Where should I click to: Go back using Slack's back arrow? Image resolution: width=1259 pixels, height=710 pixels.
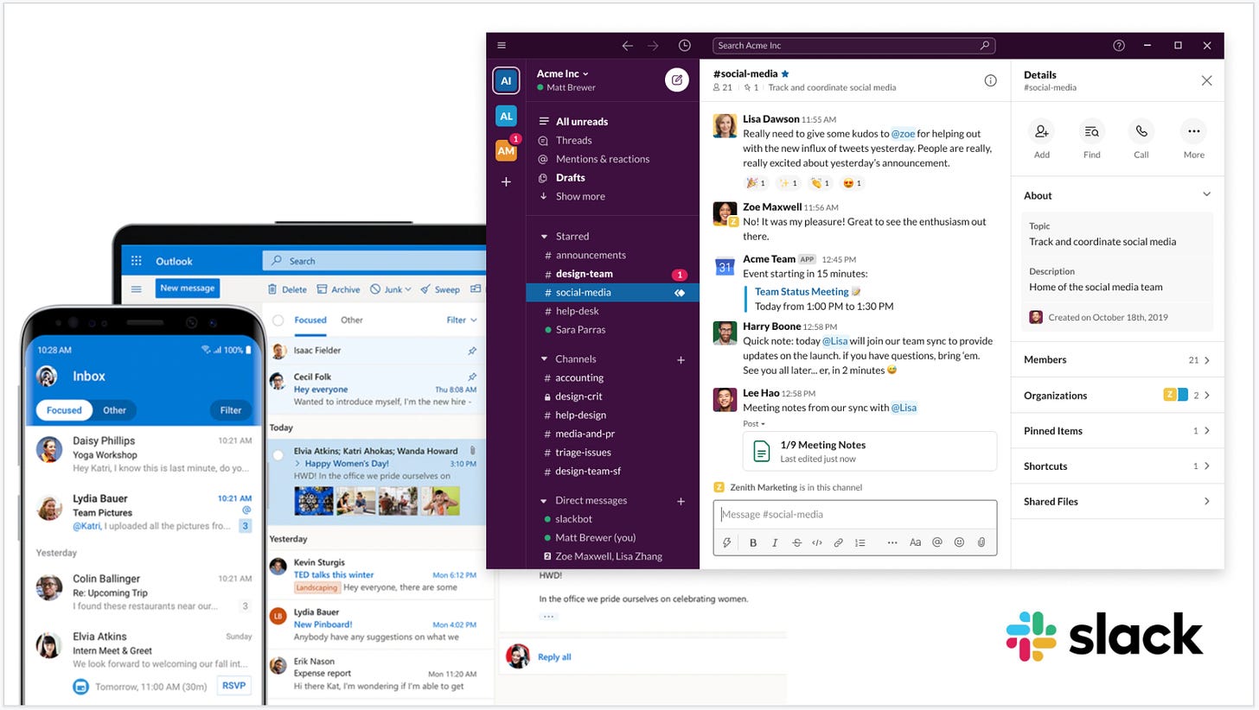point(628,46)
